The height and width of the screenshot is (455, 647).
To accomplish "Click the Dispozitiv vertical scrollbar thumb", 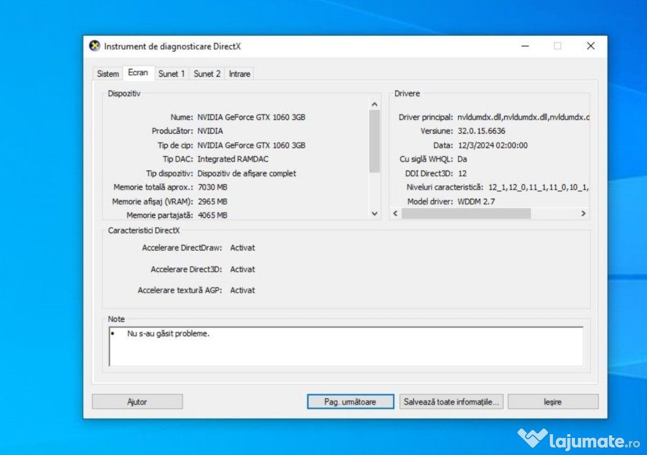I will click(x=374, y=141).
